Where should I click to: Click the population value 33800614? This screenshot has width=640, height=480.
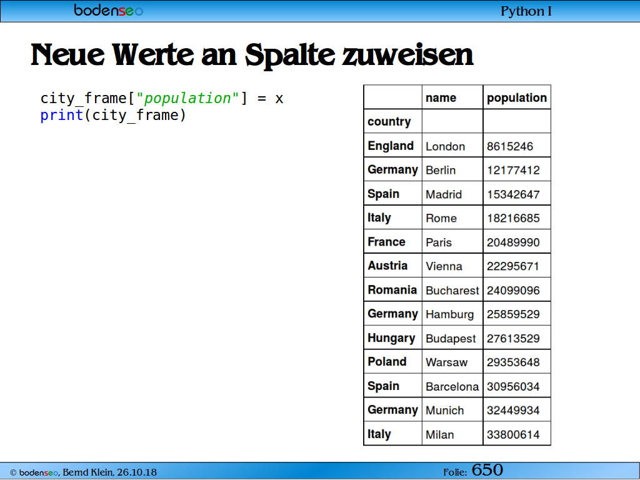[513, 435]
